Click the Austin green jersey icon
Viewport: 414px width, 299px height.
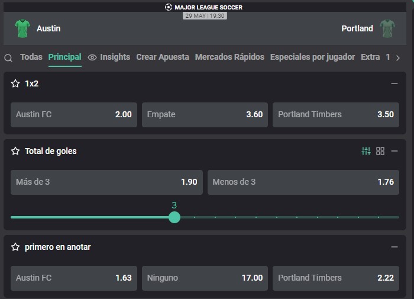pos(22,28)
